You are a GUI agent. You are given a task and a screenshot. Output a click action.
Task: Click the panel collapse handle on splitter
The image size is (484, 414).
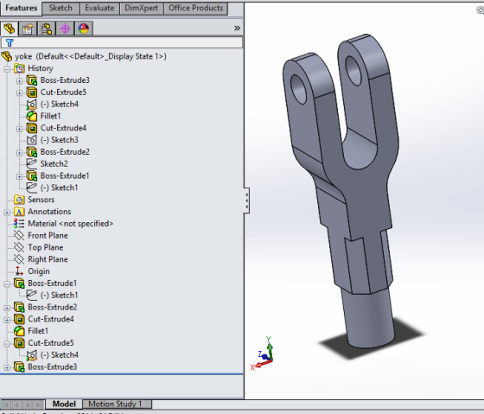(246, 201)
